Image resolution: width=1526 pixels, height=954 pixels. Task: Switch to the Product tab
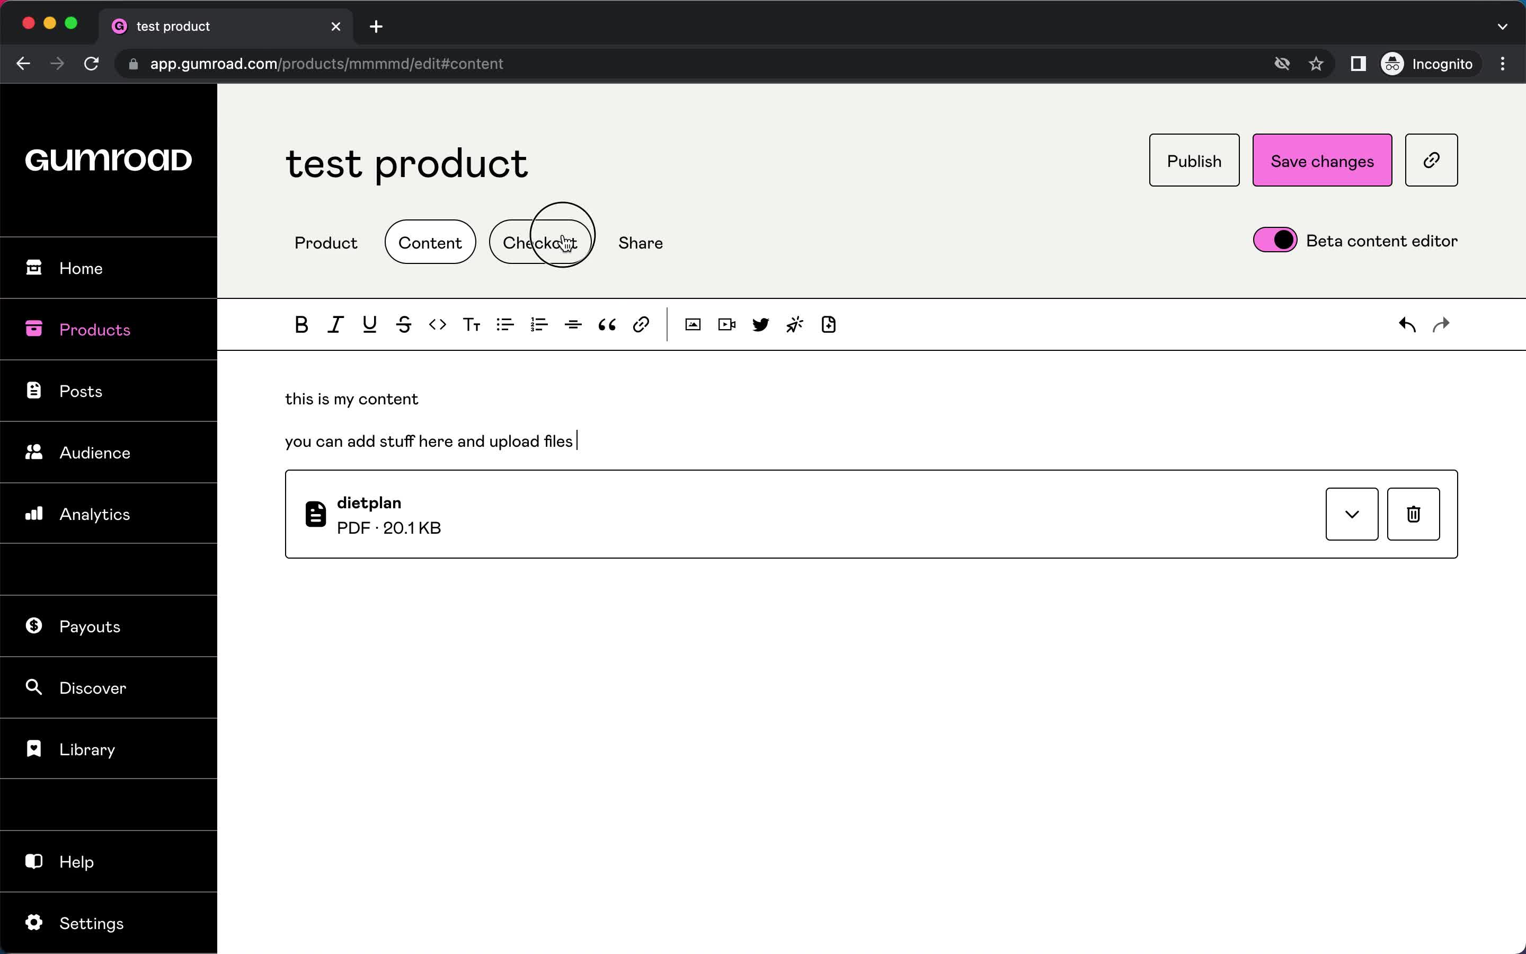coord(325,242)
